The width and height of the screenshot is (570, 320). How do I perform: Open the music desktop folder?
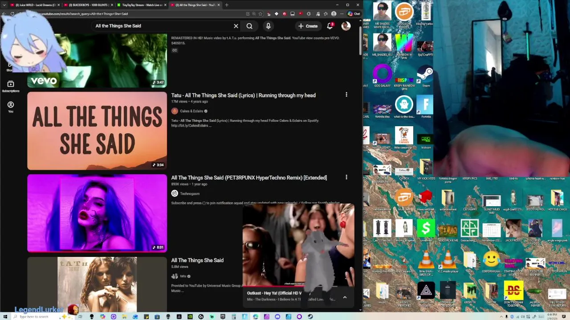pos(382,293)
